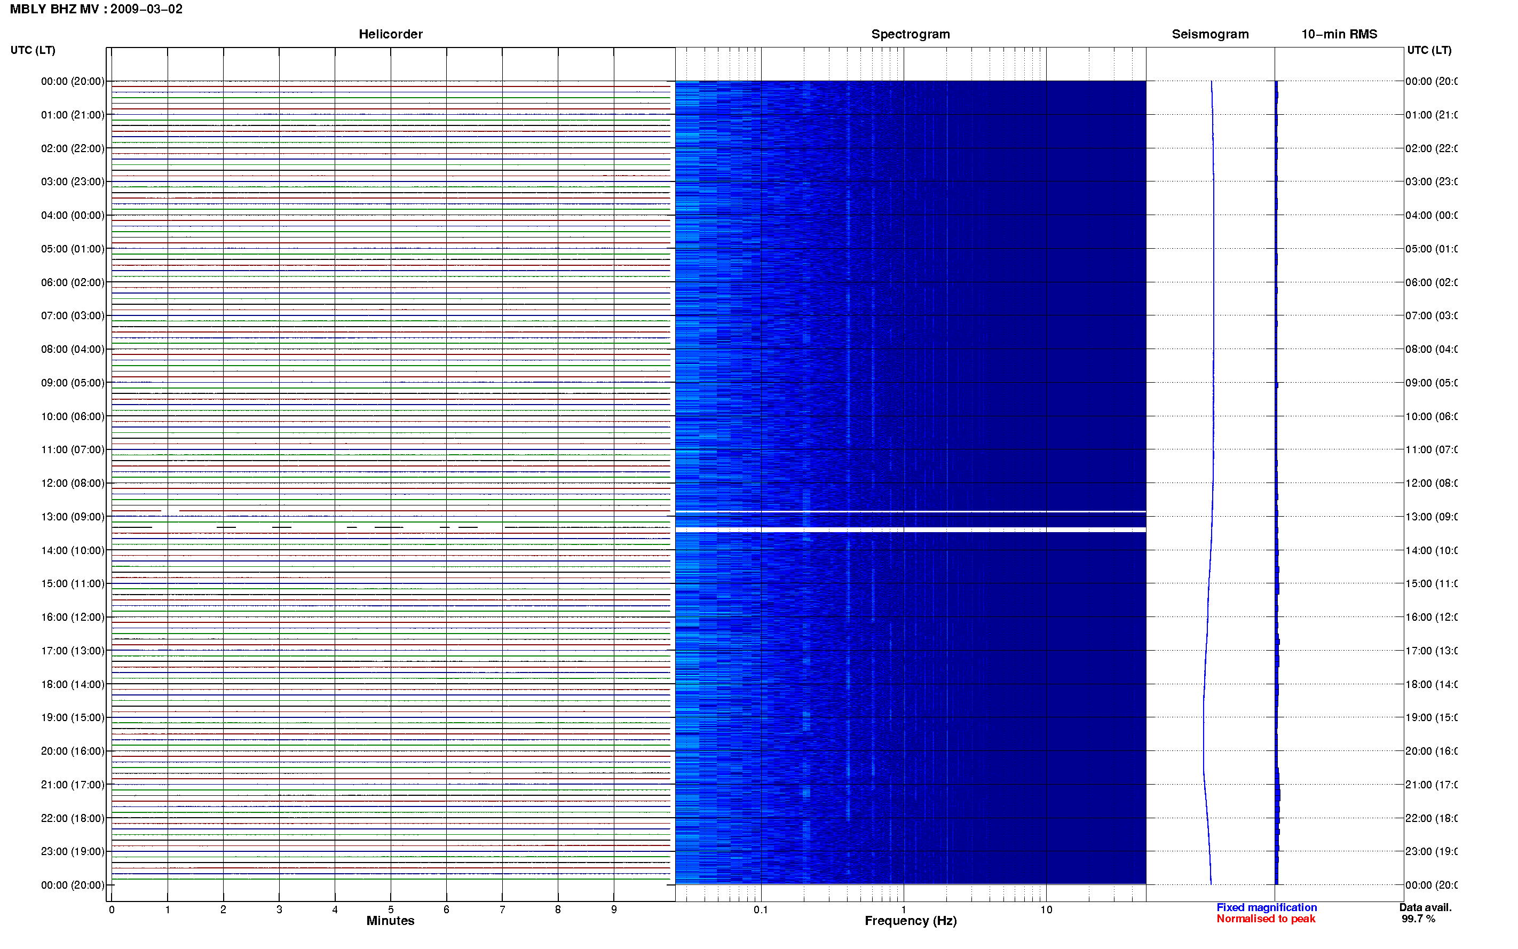The image size is (1518, 949).
Task: Click the 1 frequency tick label under spectrogram
Action: pos(904,910)
